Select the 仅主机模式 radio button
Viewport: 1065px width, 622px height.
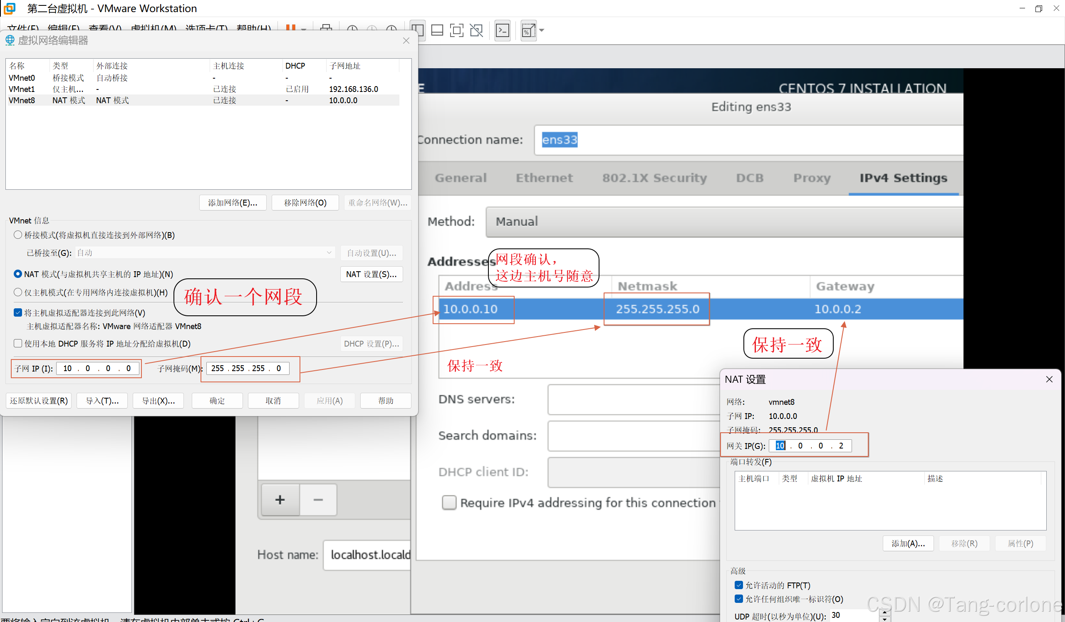coord(18,292)
